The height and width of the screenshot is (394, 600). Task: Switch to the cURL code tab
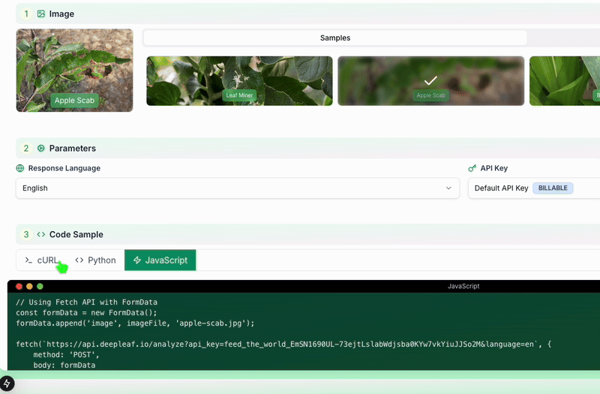coord(42,260)
